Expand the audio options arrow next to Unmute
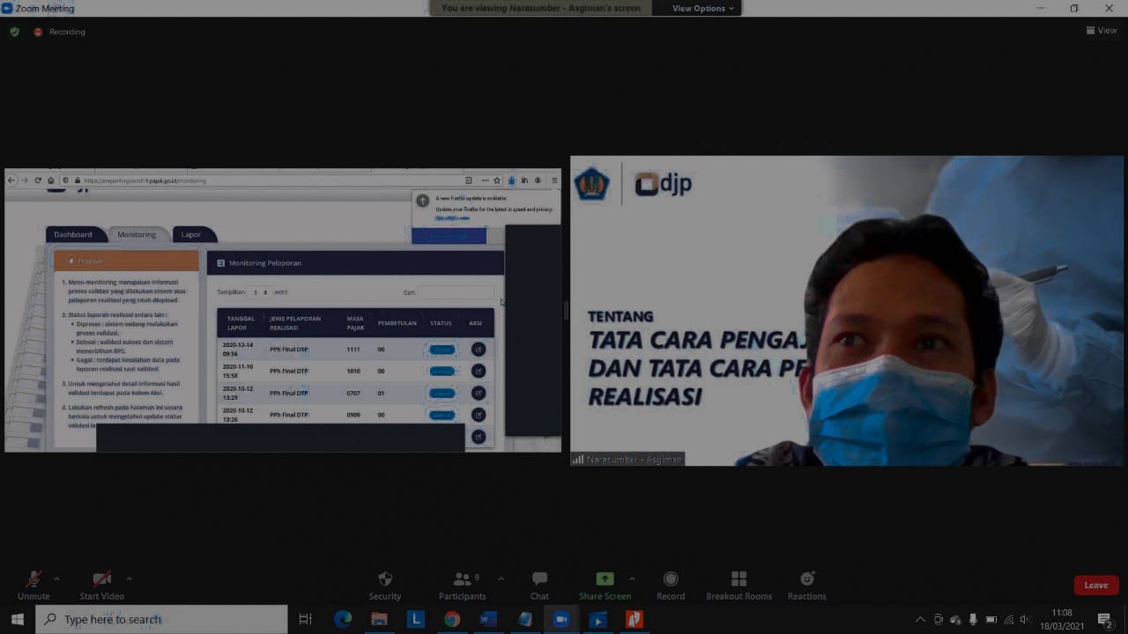Screen dimensions: 1128x634 click(x=56, y=579)
